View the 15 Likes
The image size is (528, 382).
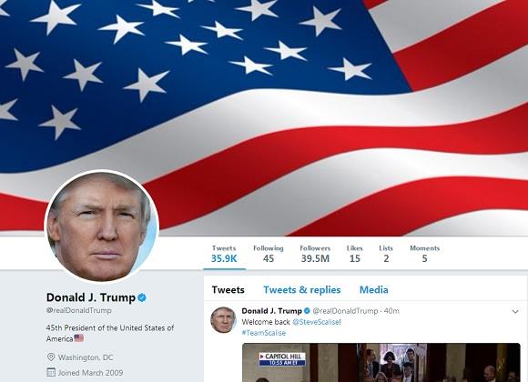point(355,254)
